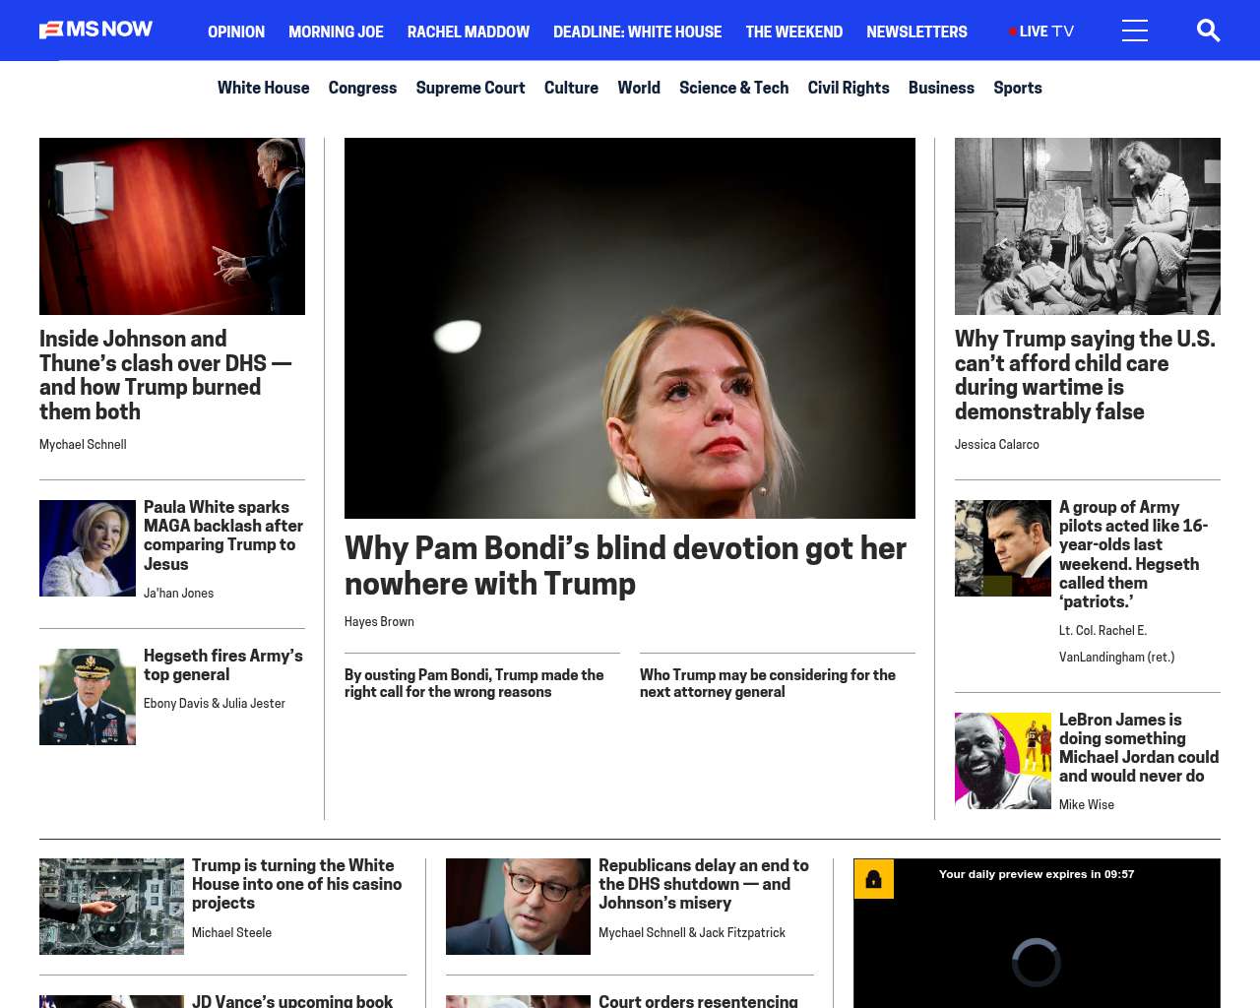Open Court orders resentencing story
This screenshot has width=1260, height=1008.
[x=698, y=1000]
